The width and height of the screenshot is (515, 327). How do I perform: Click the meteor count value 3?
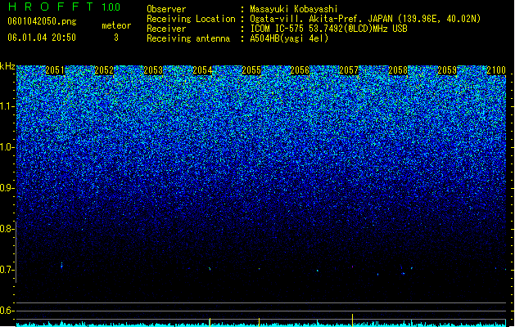coord(116,38)
